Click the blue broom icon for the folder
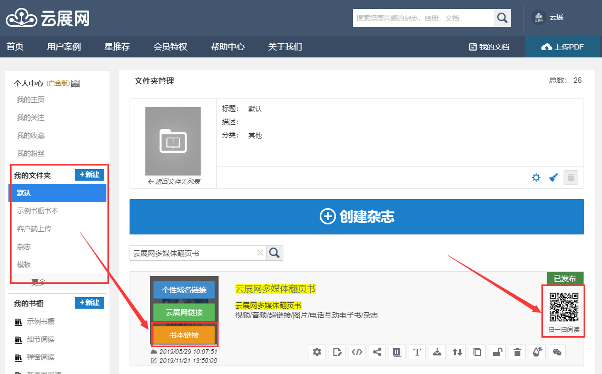This screenshot has height=374, width=602. click(x=553, y=178)
